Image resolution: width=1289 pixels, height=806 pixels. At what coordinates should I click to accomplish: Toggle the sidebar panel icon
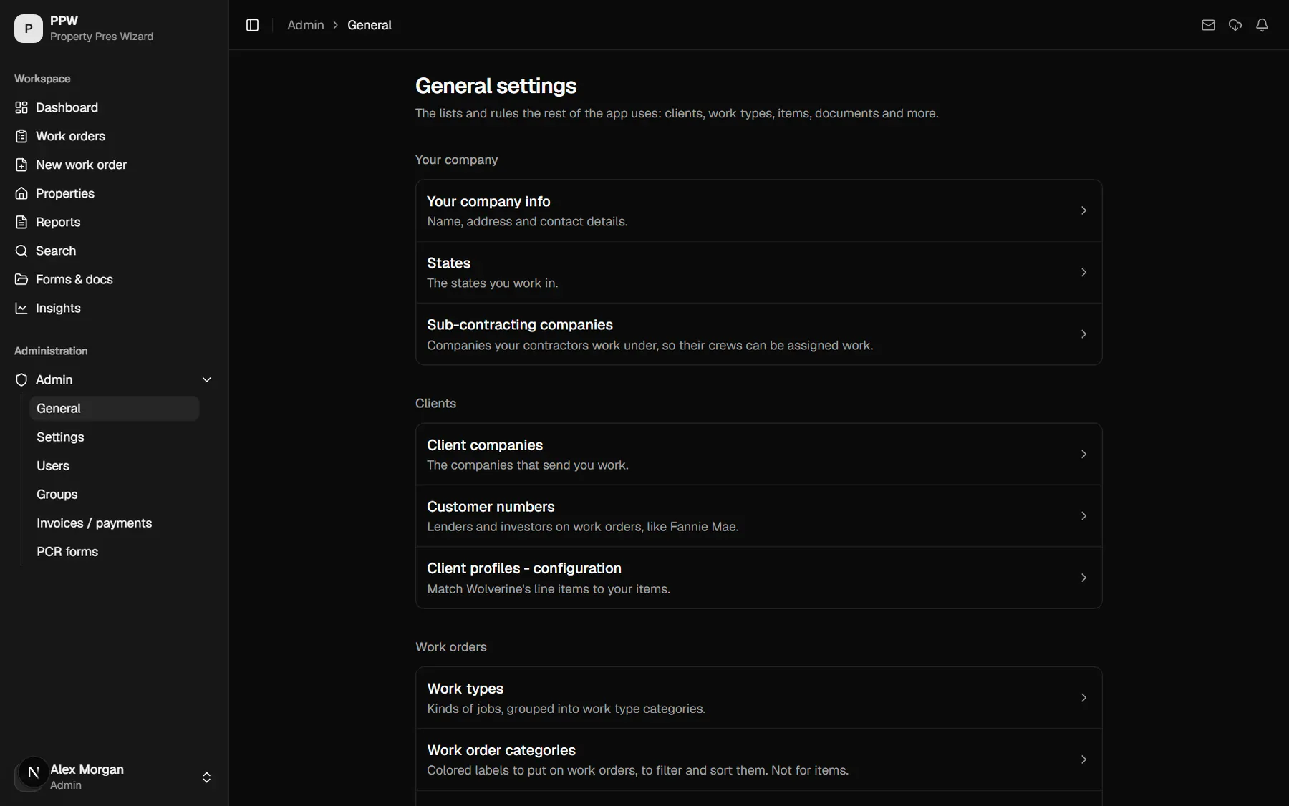[x=252, y=25]
